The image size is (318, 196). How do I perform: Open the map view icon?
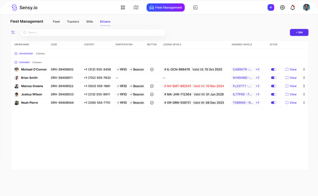136,7
